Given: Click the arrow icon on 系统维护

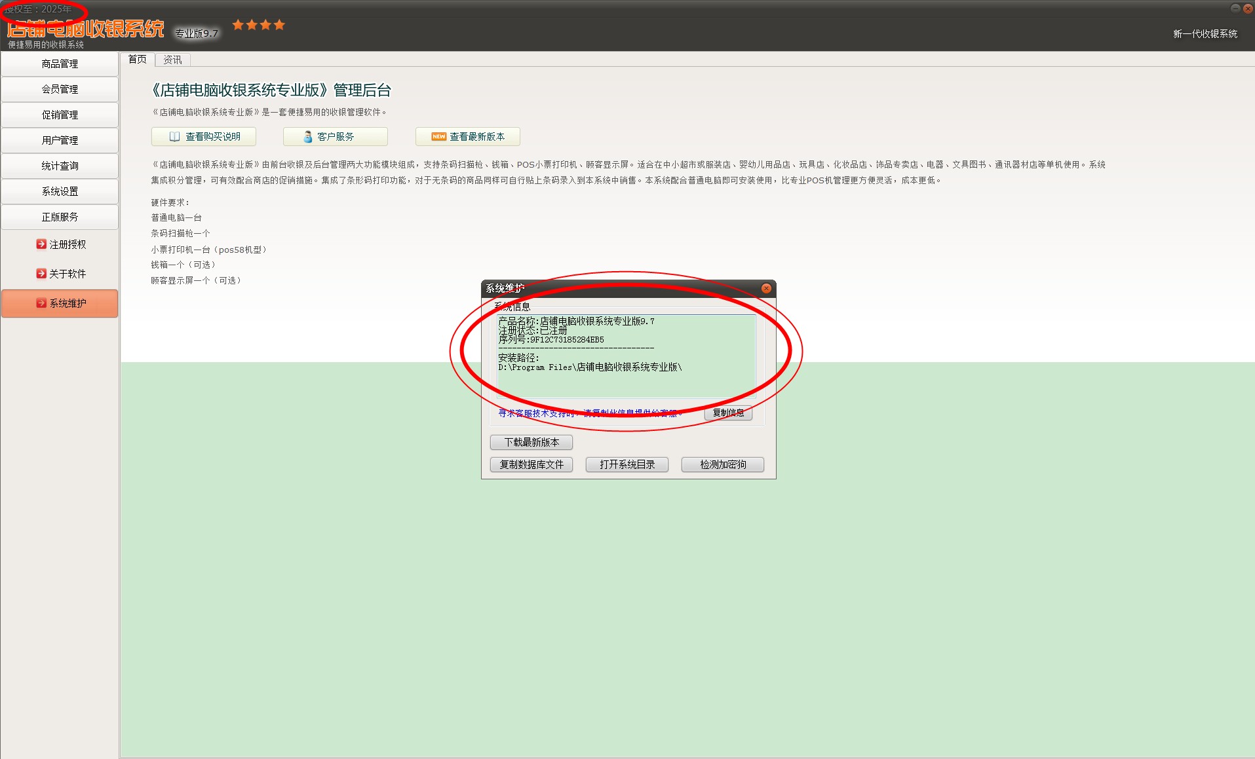Looking at the screenshot, I should (41, 303).
